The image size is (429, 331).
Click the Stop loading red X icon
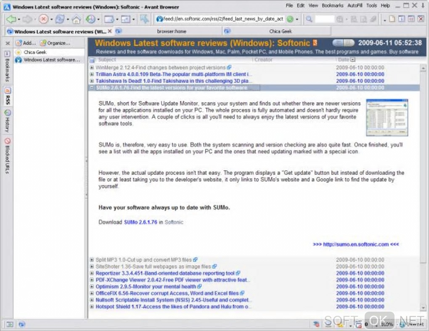tap(43, 19)
